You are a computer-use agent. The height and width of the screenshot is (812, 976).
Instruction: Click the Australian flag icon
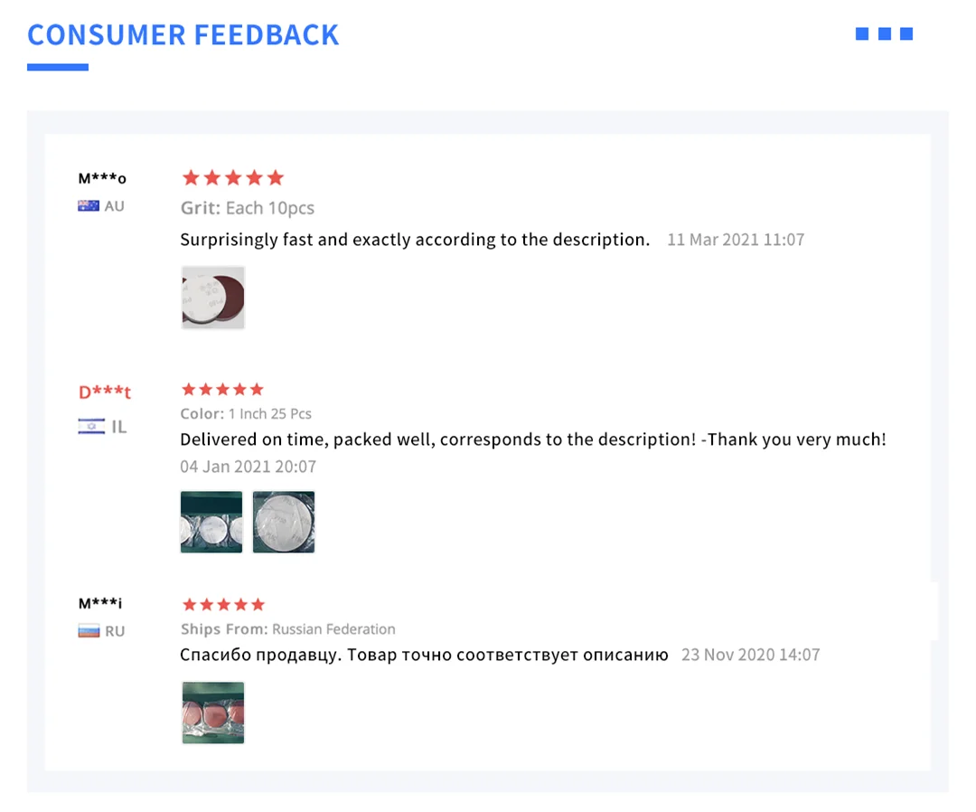88,206
